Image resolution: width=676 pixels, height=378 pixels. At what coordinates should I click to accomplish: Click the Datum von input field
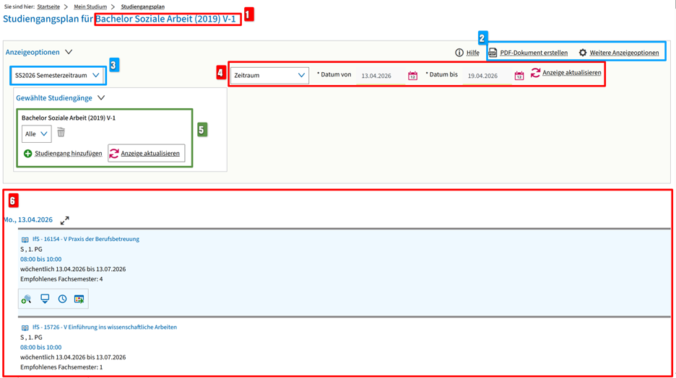pyautogui.click(x=379, y=76)
